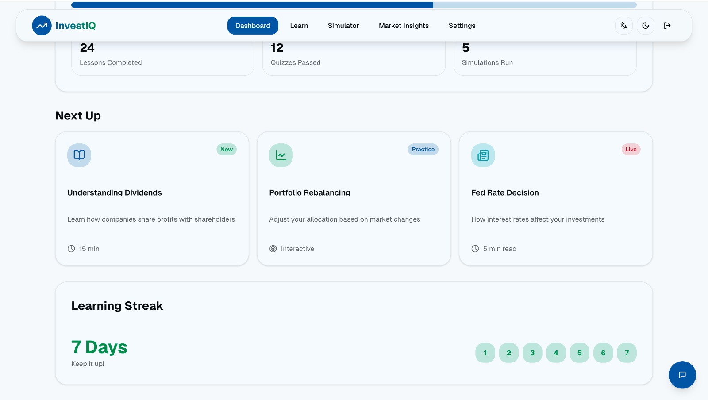
Task: Select the Dashboard button
Action: [x=253, y=26]
